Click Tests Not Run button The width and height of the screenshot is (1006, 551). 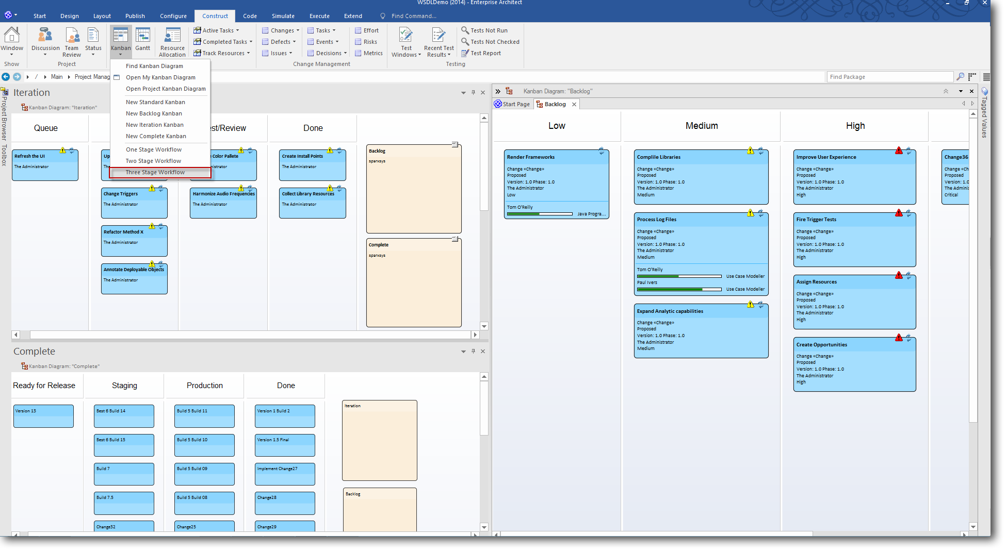(488, 31)
